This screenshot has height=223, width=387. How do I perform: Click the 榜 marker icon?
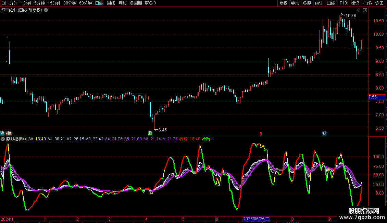click(9, 133)
